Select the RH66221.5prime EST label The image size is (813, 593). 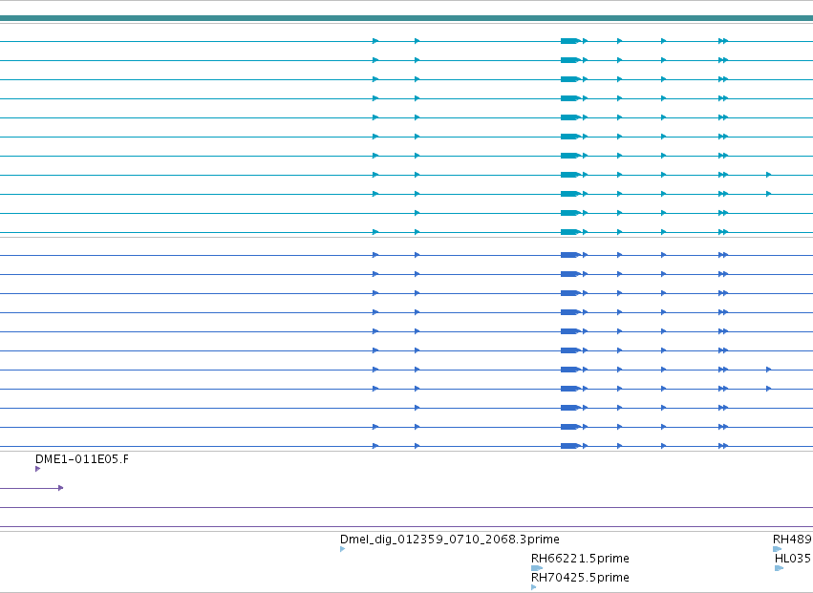[580, 559]
